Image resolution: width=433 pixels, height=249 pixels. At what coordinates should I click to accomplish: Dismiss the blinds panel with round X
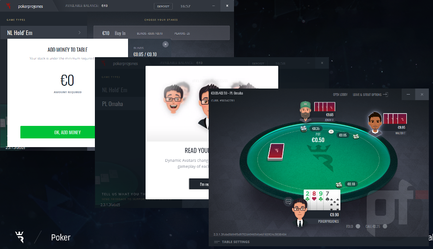pyautogui.click(x=165, y=44)
